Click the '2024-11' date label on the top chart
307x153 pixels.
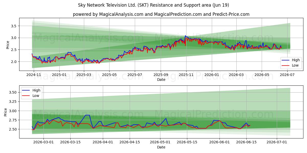tap(34, 75)
